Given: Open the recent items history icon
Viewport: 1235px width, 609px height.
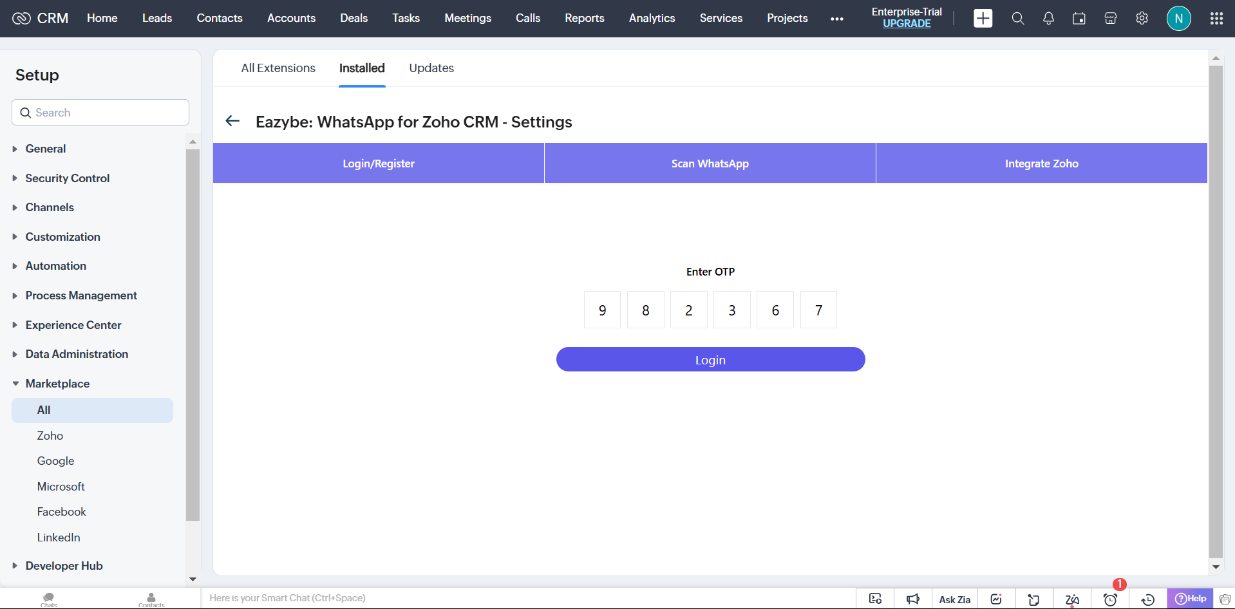Looking at the screenshot, I should point(1147,599).
